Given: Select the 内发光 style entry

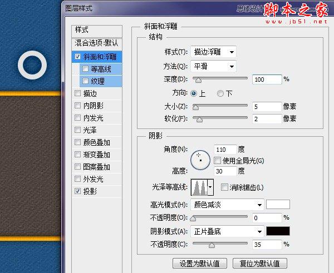Looking at the screenshot, I should pyautogui.click(x=97, y=118).
